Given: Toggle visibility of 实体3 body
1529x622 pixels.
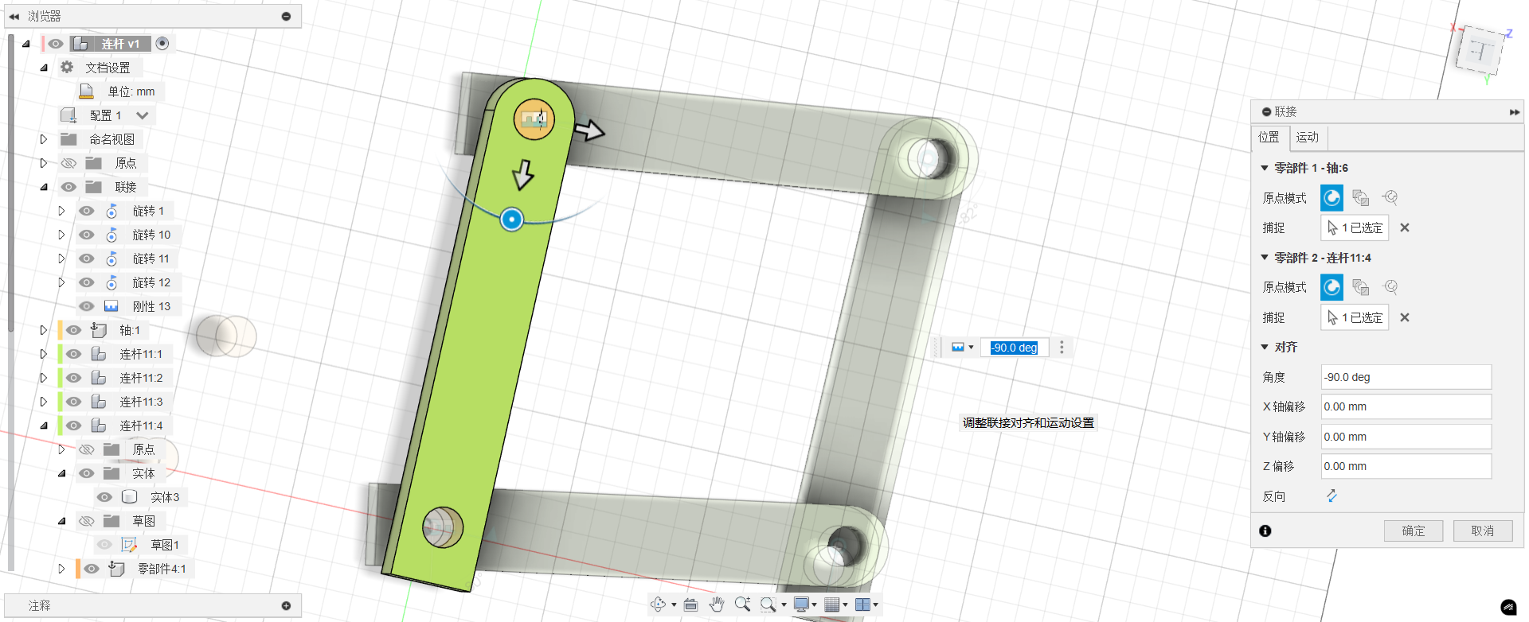Looking at the screenshot, I should 104,497.
